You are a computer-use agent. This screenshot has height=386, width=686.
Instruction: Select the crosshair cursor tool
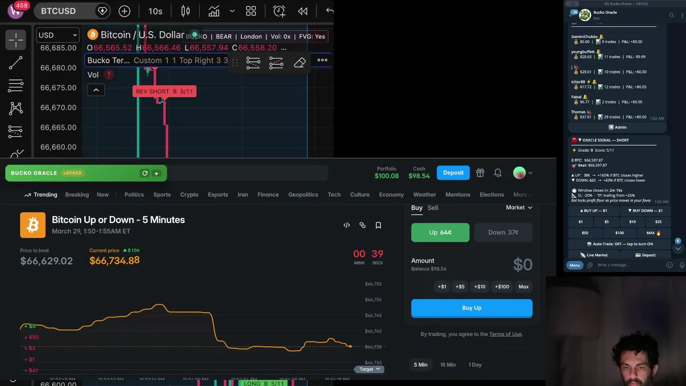pyautogui.click(x=16, y=40)
